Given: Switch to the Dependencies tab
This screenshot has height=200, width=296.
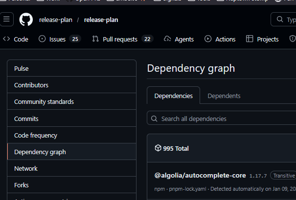Looking at the screenshot, I should (x=174, y=96).
